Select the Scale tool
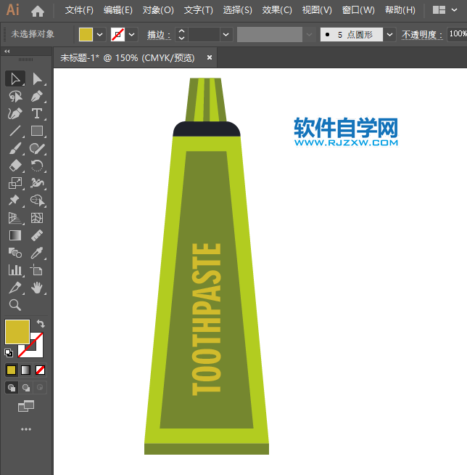 (x=15, y=183)
